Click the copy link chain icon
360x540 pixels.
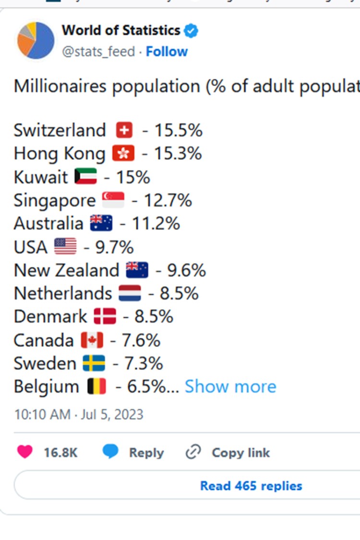(193, 452)
